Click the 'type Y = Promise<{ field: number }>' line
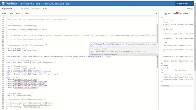The height and width of the screenshot is (110, 196). click(x=21, y=68)
